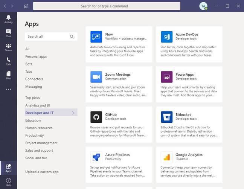Show more apps via ellipsis icon

[x=8, y=89]
